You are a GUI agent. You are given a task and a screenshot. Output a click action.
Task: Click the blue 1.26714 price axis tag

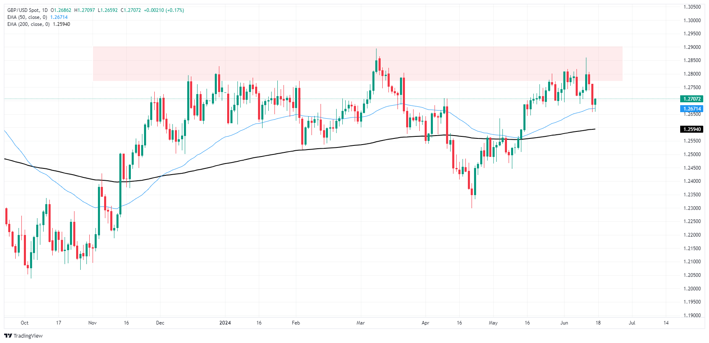[x=692, y=109]
